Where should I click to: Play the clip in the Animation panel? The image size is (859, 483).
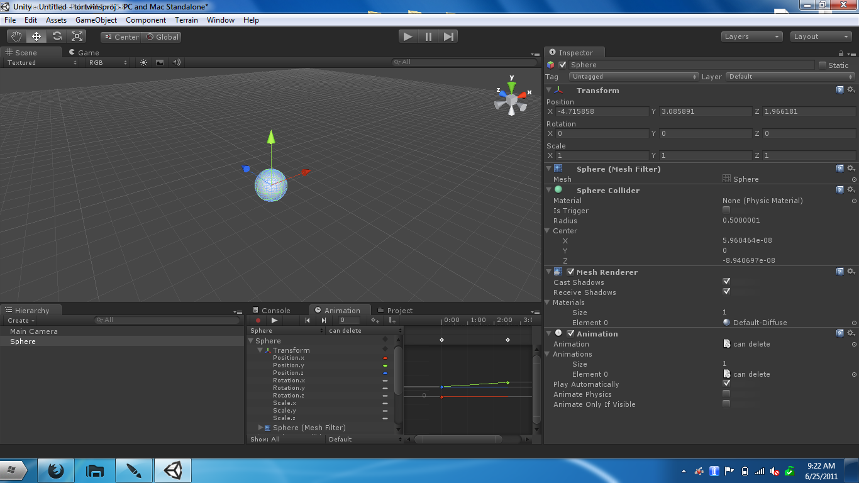click(274, 320)
